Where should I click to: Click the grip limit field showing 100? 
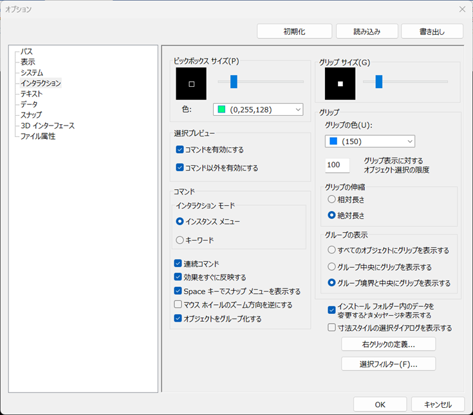point(337,165)
